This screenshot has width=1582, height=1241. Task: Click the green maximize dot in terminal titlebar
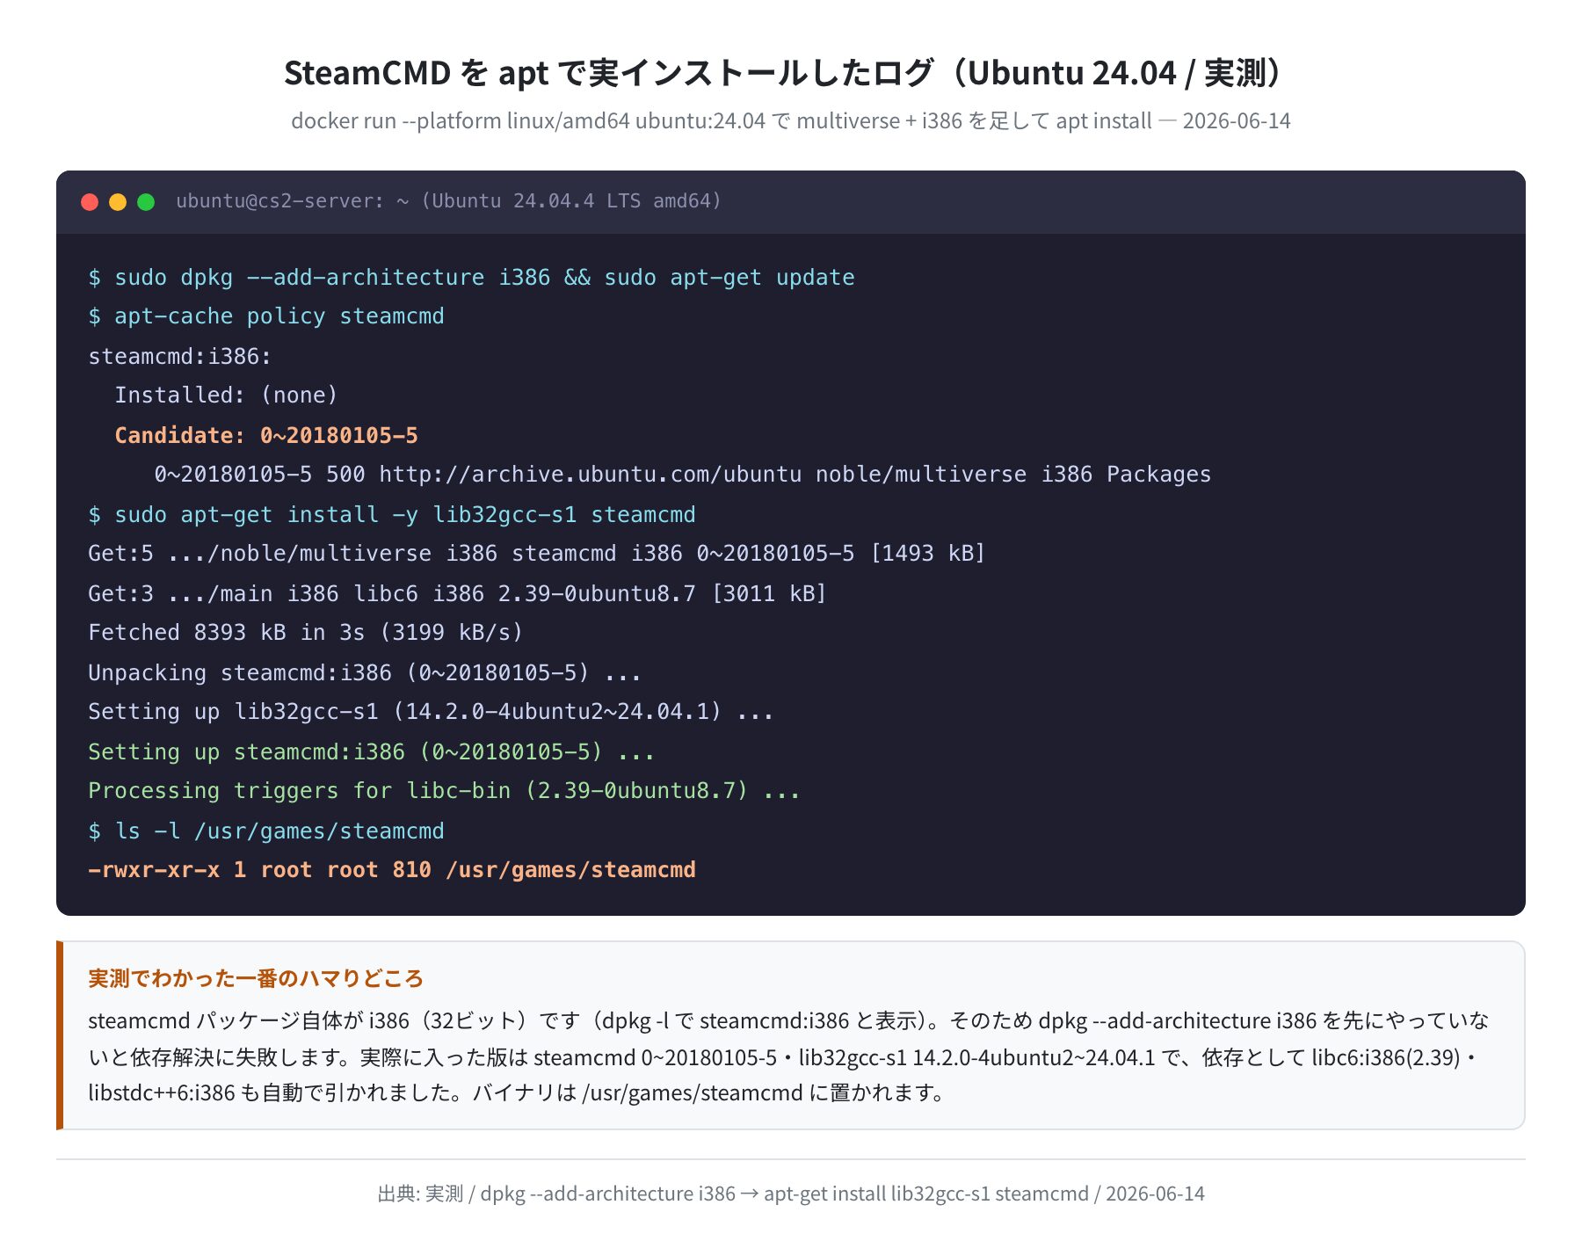coord(146,202)
